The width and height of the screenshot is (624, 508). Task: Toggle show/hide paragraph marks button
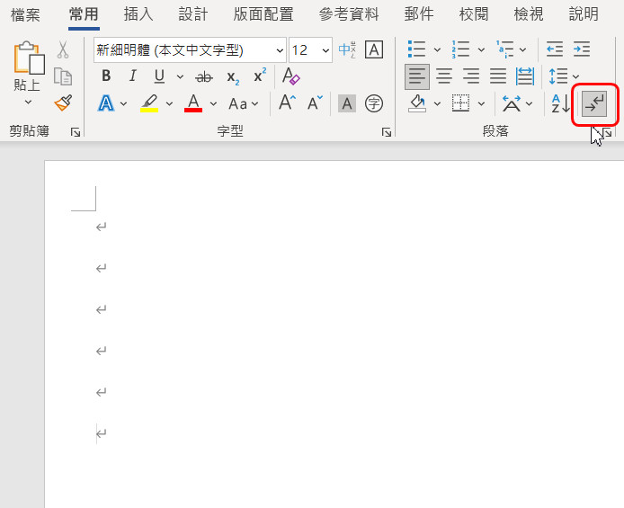(594, 104)
